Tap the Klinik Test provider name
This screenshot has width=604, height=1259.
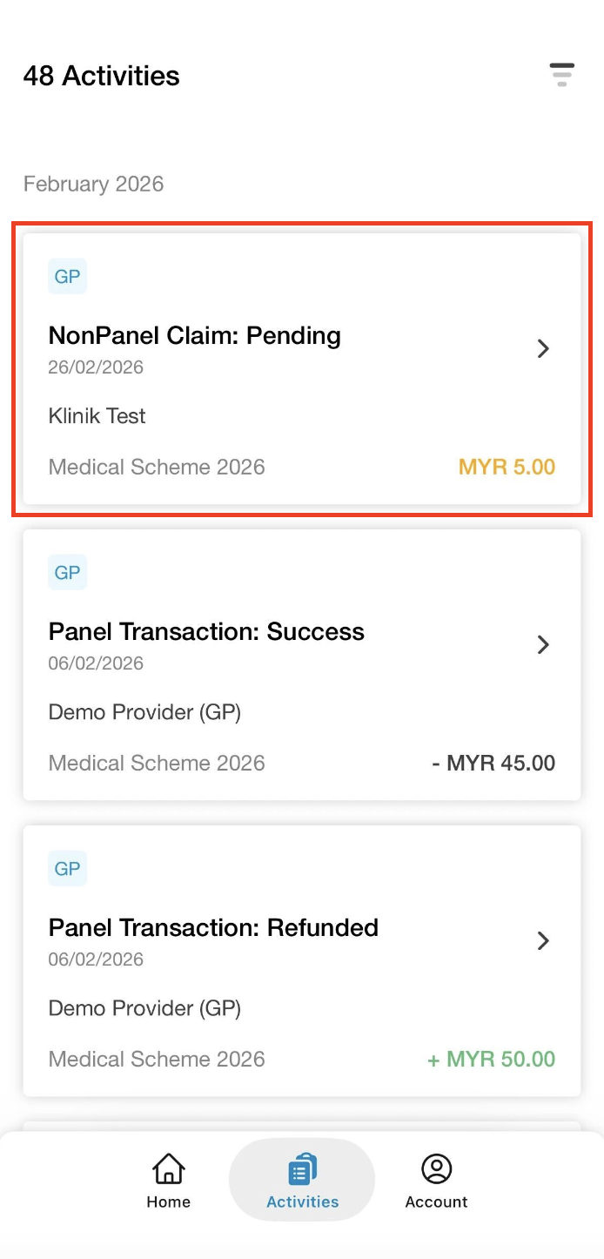[x=97, y=416]
